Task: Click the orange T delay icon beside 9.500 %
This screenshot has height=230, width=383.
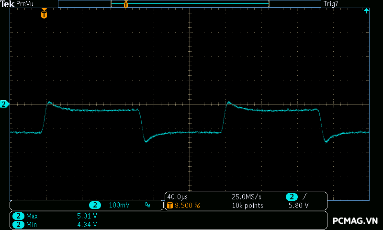Action: tap(170, 206)
